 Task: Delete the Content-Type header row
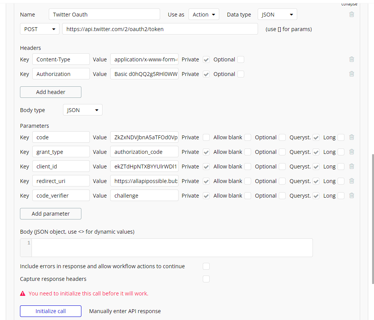tap(351, 59)
